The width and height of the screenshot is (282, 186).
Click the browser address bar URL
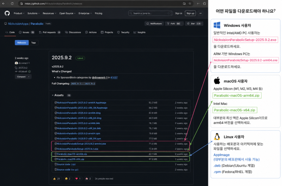click(54, 4)
